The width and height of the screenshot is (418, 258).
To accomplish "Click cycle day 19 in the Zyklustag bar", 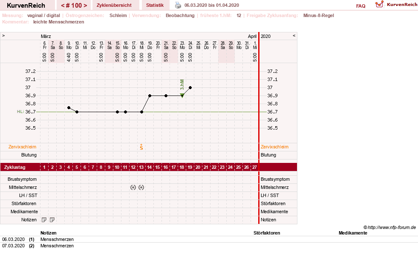I will 190,167.
